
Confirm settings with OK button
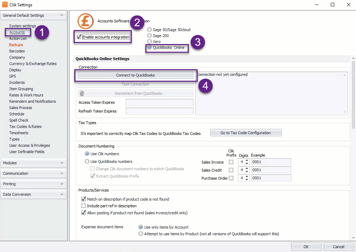click(x=306, y=247)
